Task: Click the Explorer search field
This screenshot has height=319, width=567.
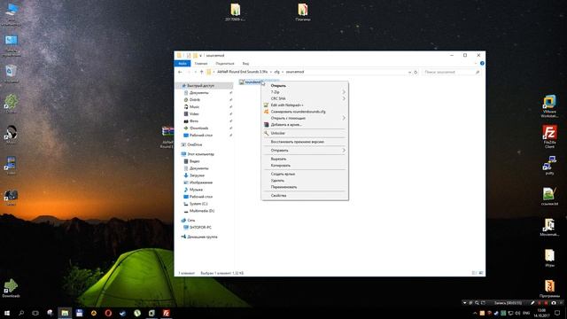Action: pyautogui.click(x=451, y=72)
